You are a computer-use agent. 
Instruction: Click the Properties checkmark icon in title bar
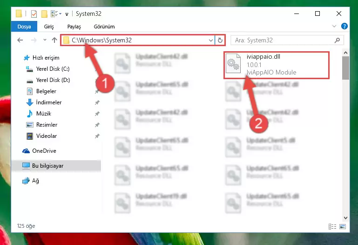34,14
